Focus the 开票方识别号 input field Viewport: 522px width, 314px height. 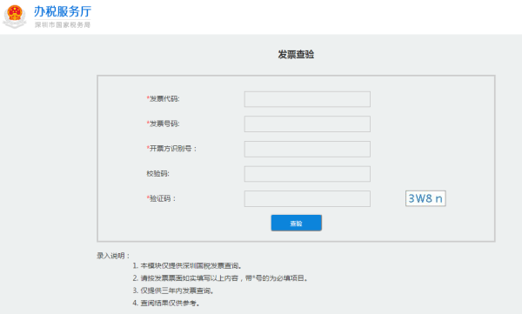point(307,149)
